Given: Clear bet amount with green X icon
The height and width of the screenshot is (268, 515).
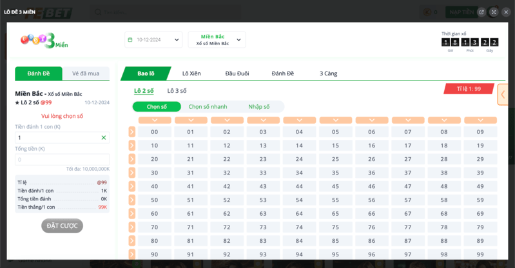Looking at the screenshot, I should [x=104, y=138].
